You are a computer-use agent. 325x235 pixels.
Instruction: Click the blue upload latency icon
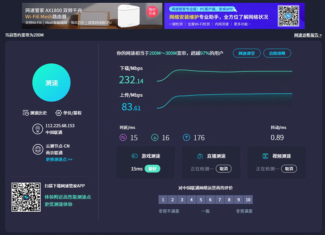[186, 137]
